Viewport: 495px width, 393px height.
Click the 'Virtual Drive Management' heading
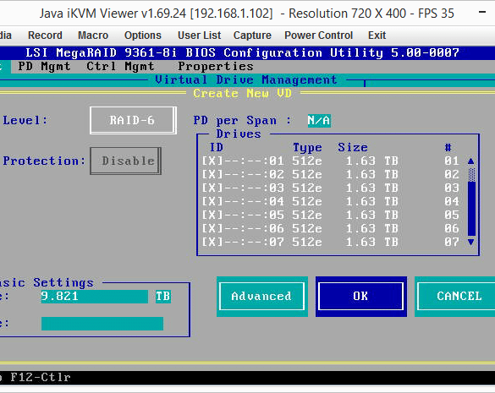(x=246, y=79)
